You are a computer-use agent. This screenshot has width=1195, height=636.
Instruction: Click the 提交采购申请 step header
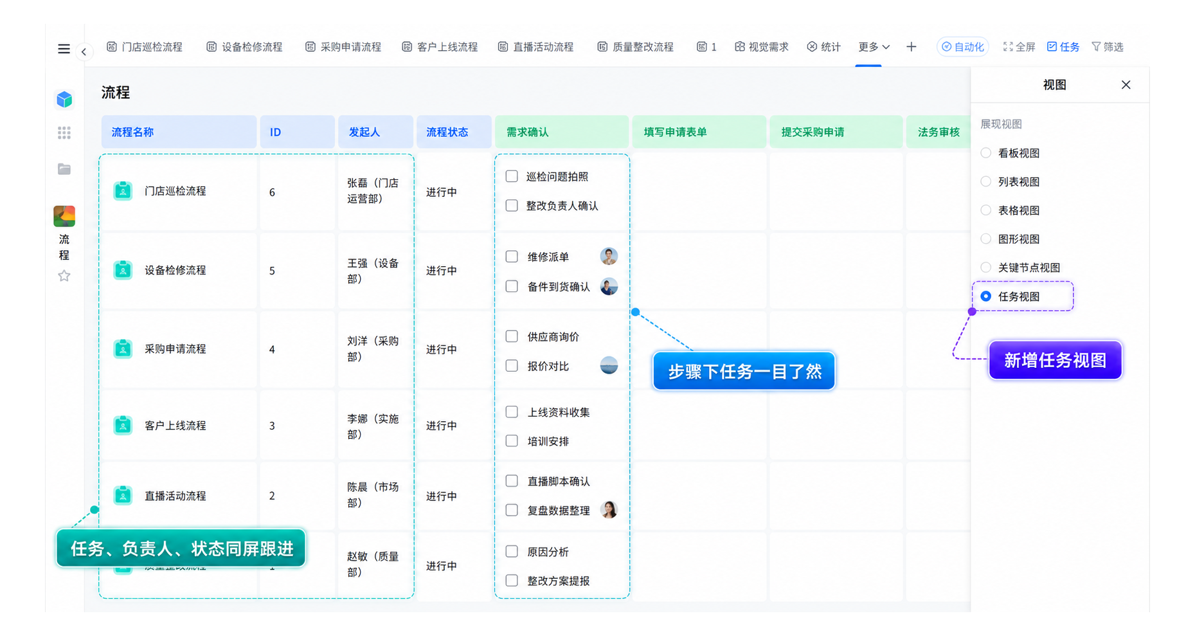click(836, 132)
